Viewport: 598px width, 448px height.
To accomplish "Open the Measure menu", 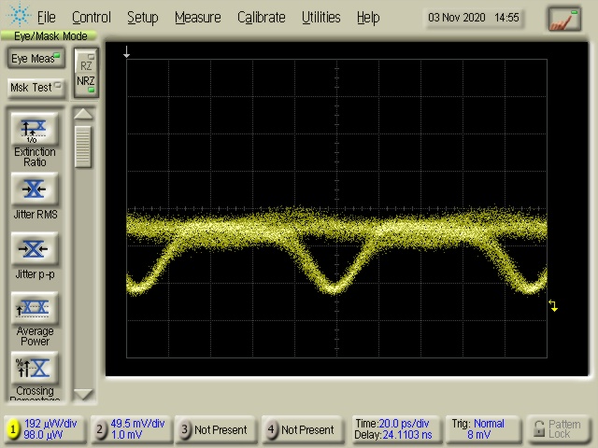I will coord(197,17).
